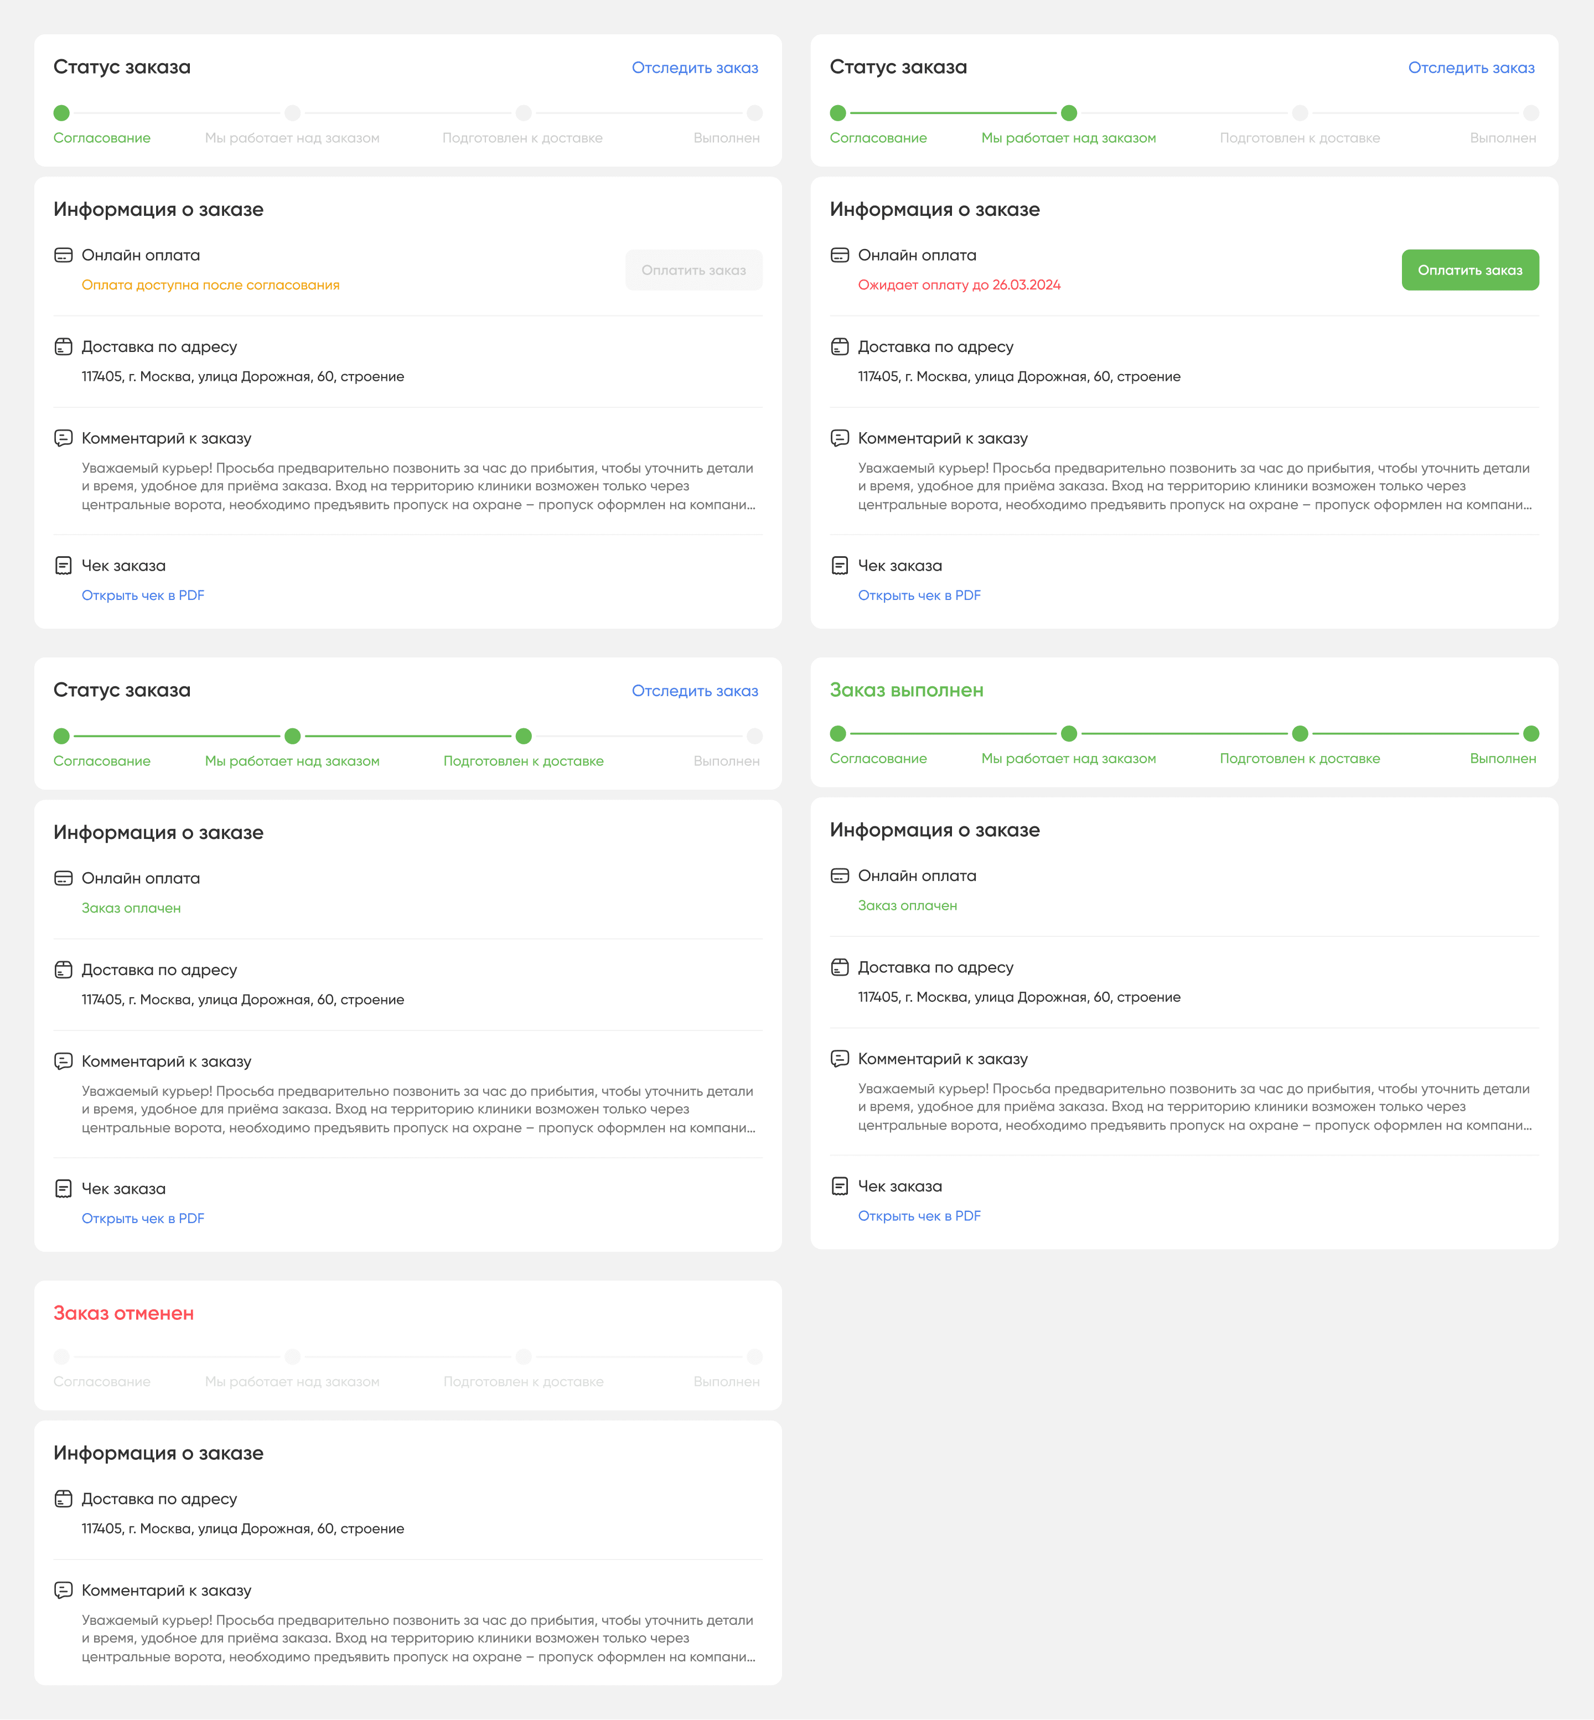This screenshot has width=1594, height=1720.
Task: Click the comment bubble icon in the cancelled order card
Action: (x=63, y=1590)
